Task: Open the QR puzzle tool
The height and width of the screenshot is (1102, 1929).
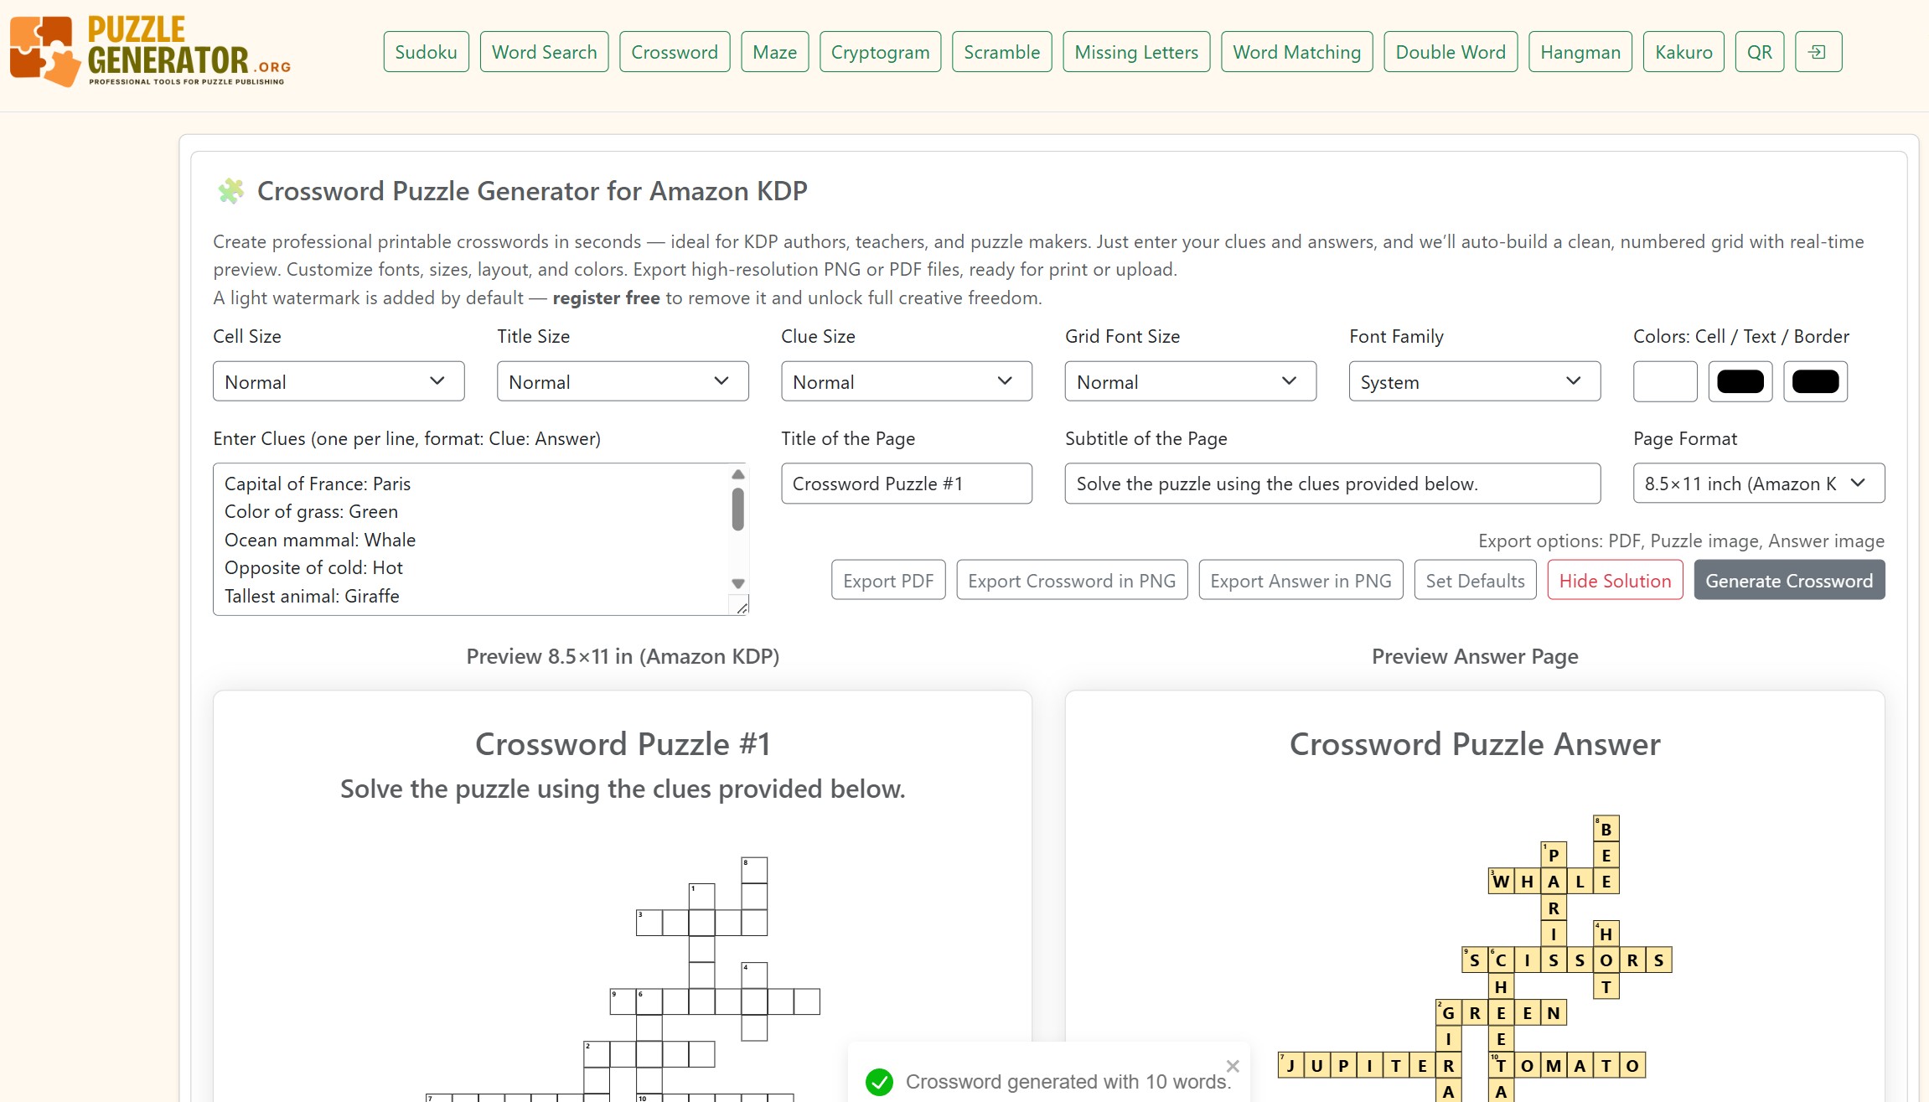Action: [1758, 51]
